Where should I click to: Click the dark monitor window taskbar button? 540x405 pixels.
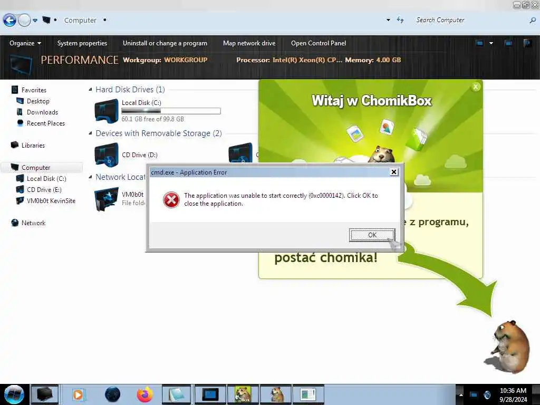(210, 394)
